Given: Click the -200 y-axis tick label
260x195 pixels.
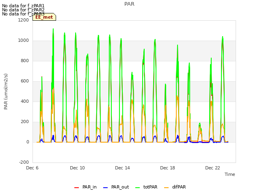Looking at the screenshot, I should click(24, 162).
